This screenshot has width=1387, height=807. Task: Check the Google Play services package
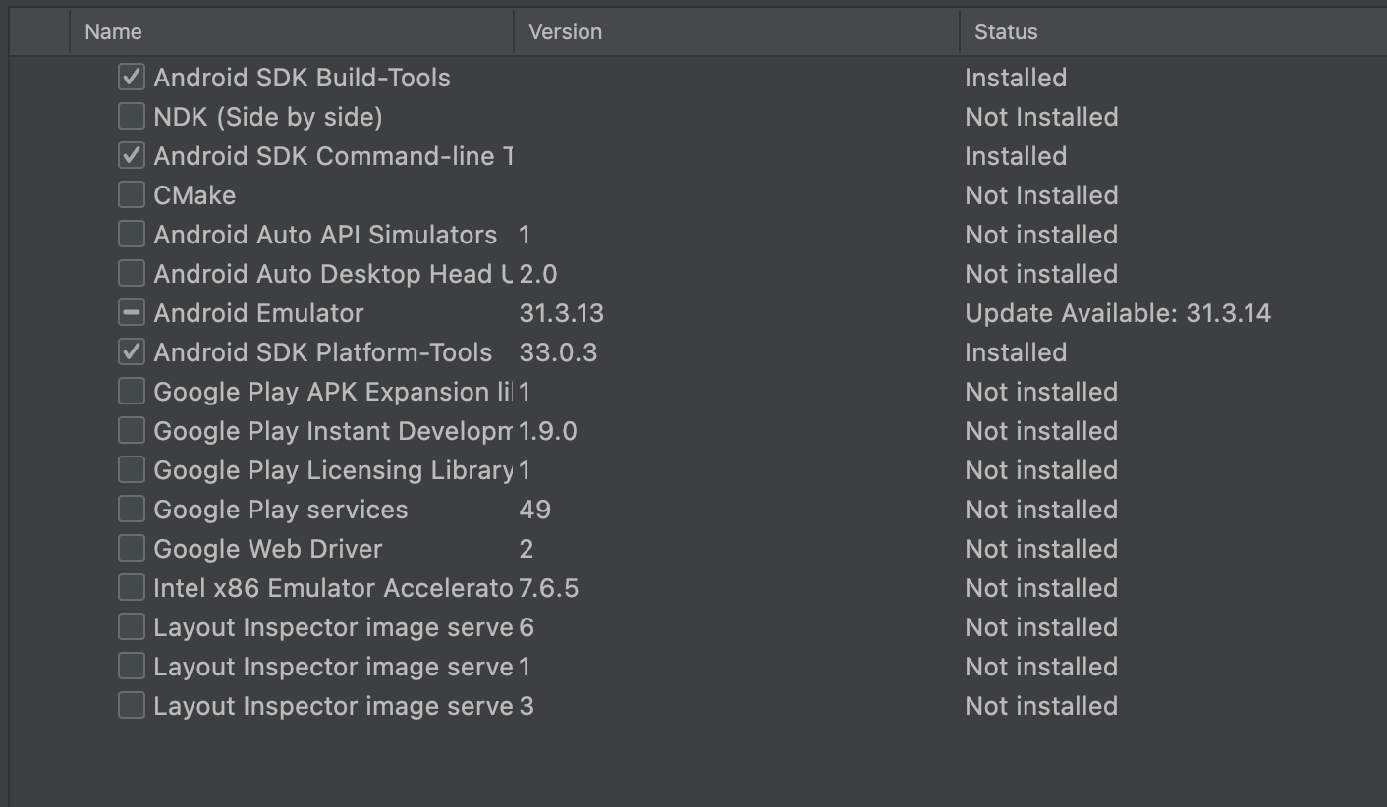click(x=131, y=509)
